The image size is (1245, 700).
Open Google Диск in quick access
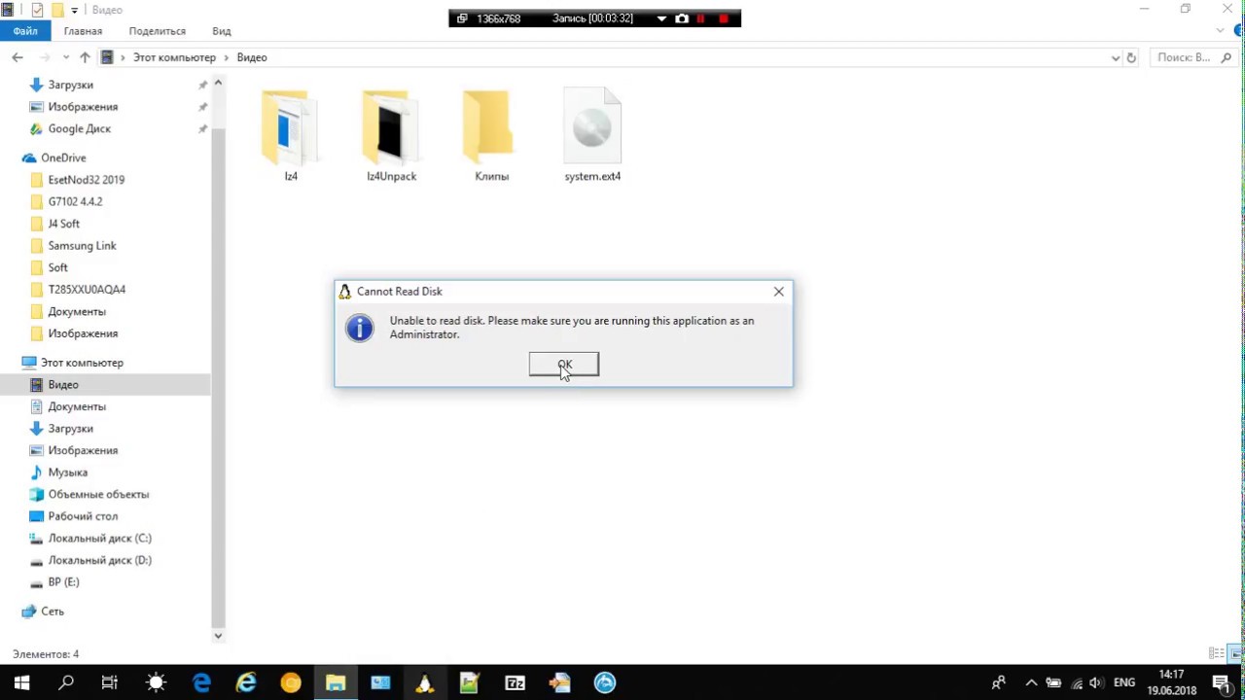tap(79, 128)
